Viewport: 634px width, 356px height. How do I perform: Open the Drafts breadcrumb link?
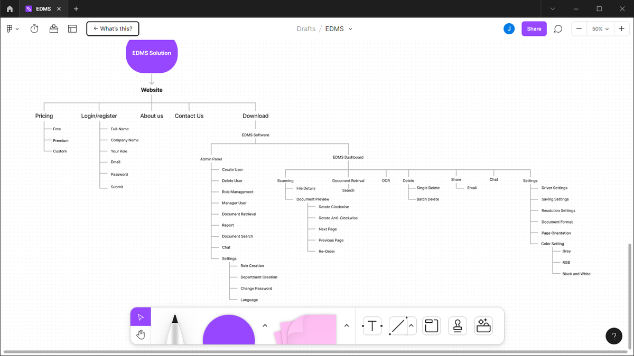(x=306, y=29)
